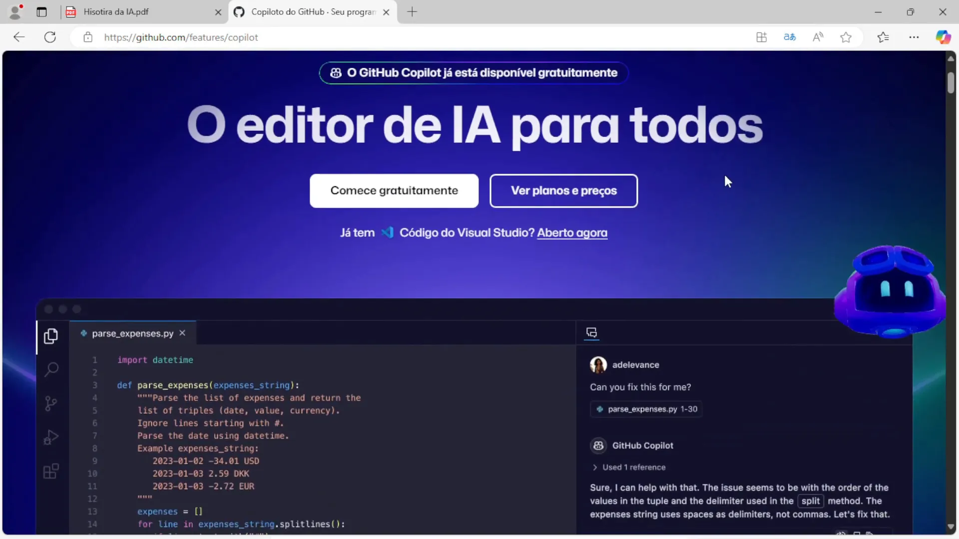Viewport: 959px width, 539px height.
Task: Open the tab actions menu icon
Action: click(41, 12)
